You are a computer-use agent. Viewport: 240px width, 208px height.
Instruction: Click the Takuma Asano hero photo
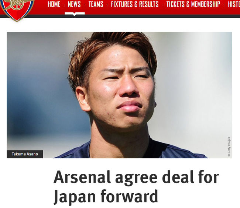point(119,95)
